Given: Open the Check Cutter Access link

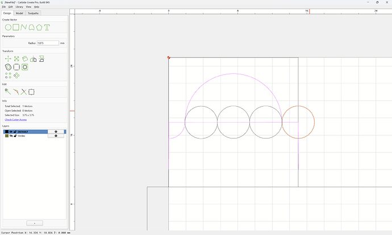Looking at the screenshot, I should click(15, 120).
